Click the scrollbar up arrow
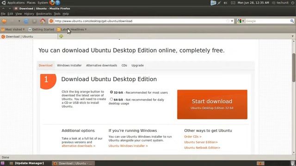 point(294,41)
